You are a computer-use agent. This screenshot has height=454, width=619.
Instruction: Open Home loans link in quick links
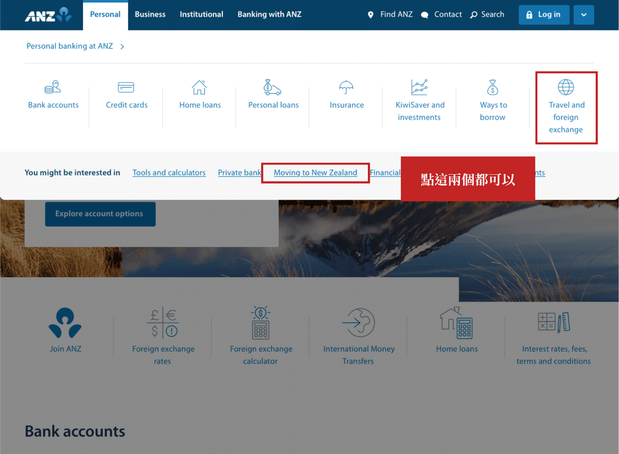[x=457, y=349]
